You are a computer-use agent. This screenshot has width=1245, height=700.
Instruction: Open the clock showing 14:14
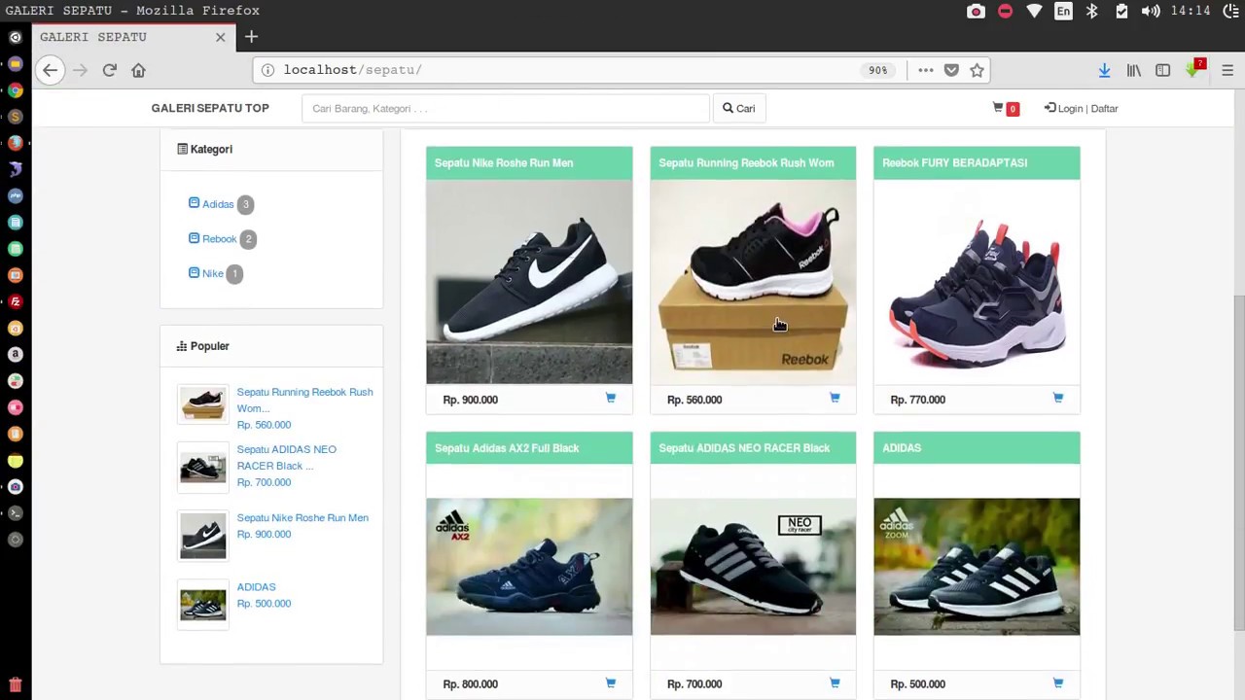point(1191,11)
